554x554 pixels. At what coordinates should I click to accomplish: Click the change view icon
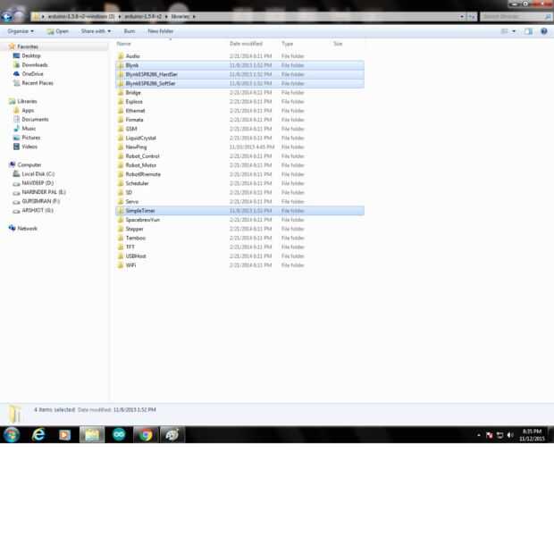pyautogui.click(x=504, y=31)
